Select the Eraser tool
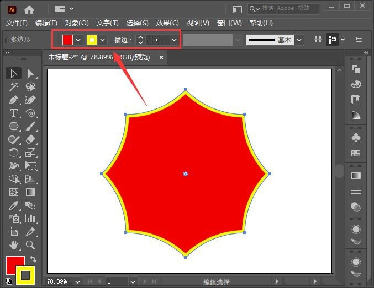 pyautogui.click(x=30, y=139)
